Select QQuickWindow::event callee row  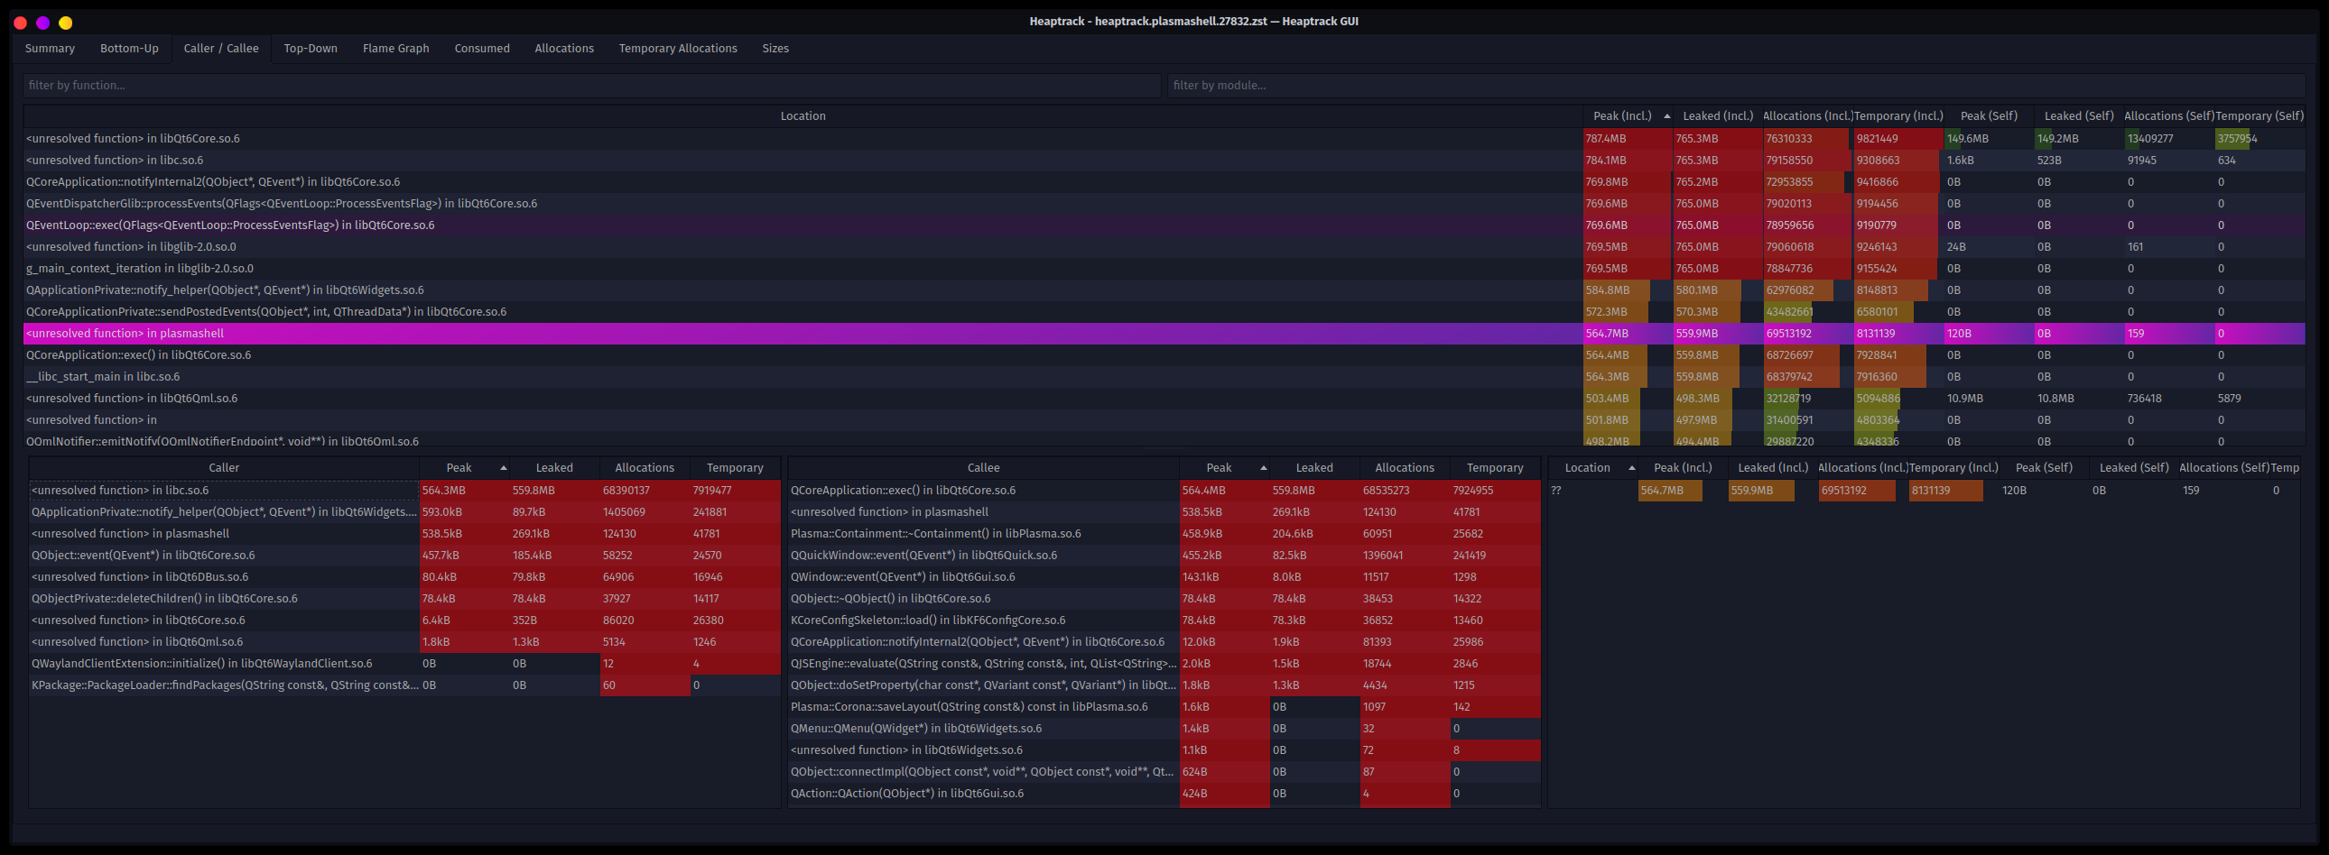(x=1164, y=556)
